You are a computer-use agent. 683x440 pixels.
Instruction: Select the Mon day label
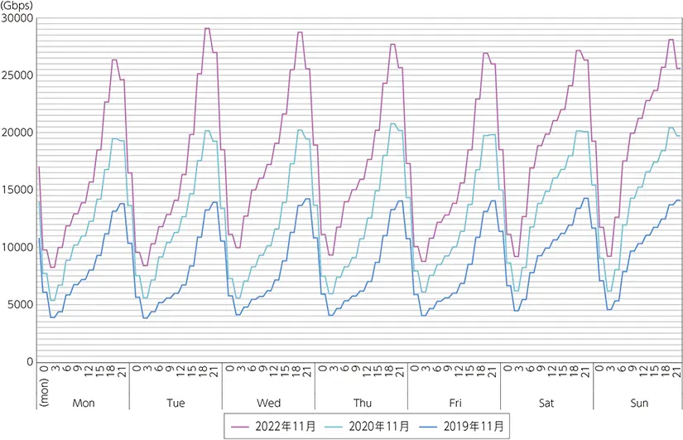[x=83, y=403]
